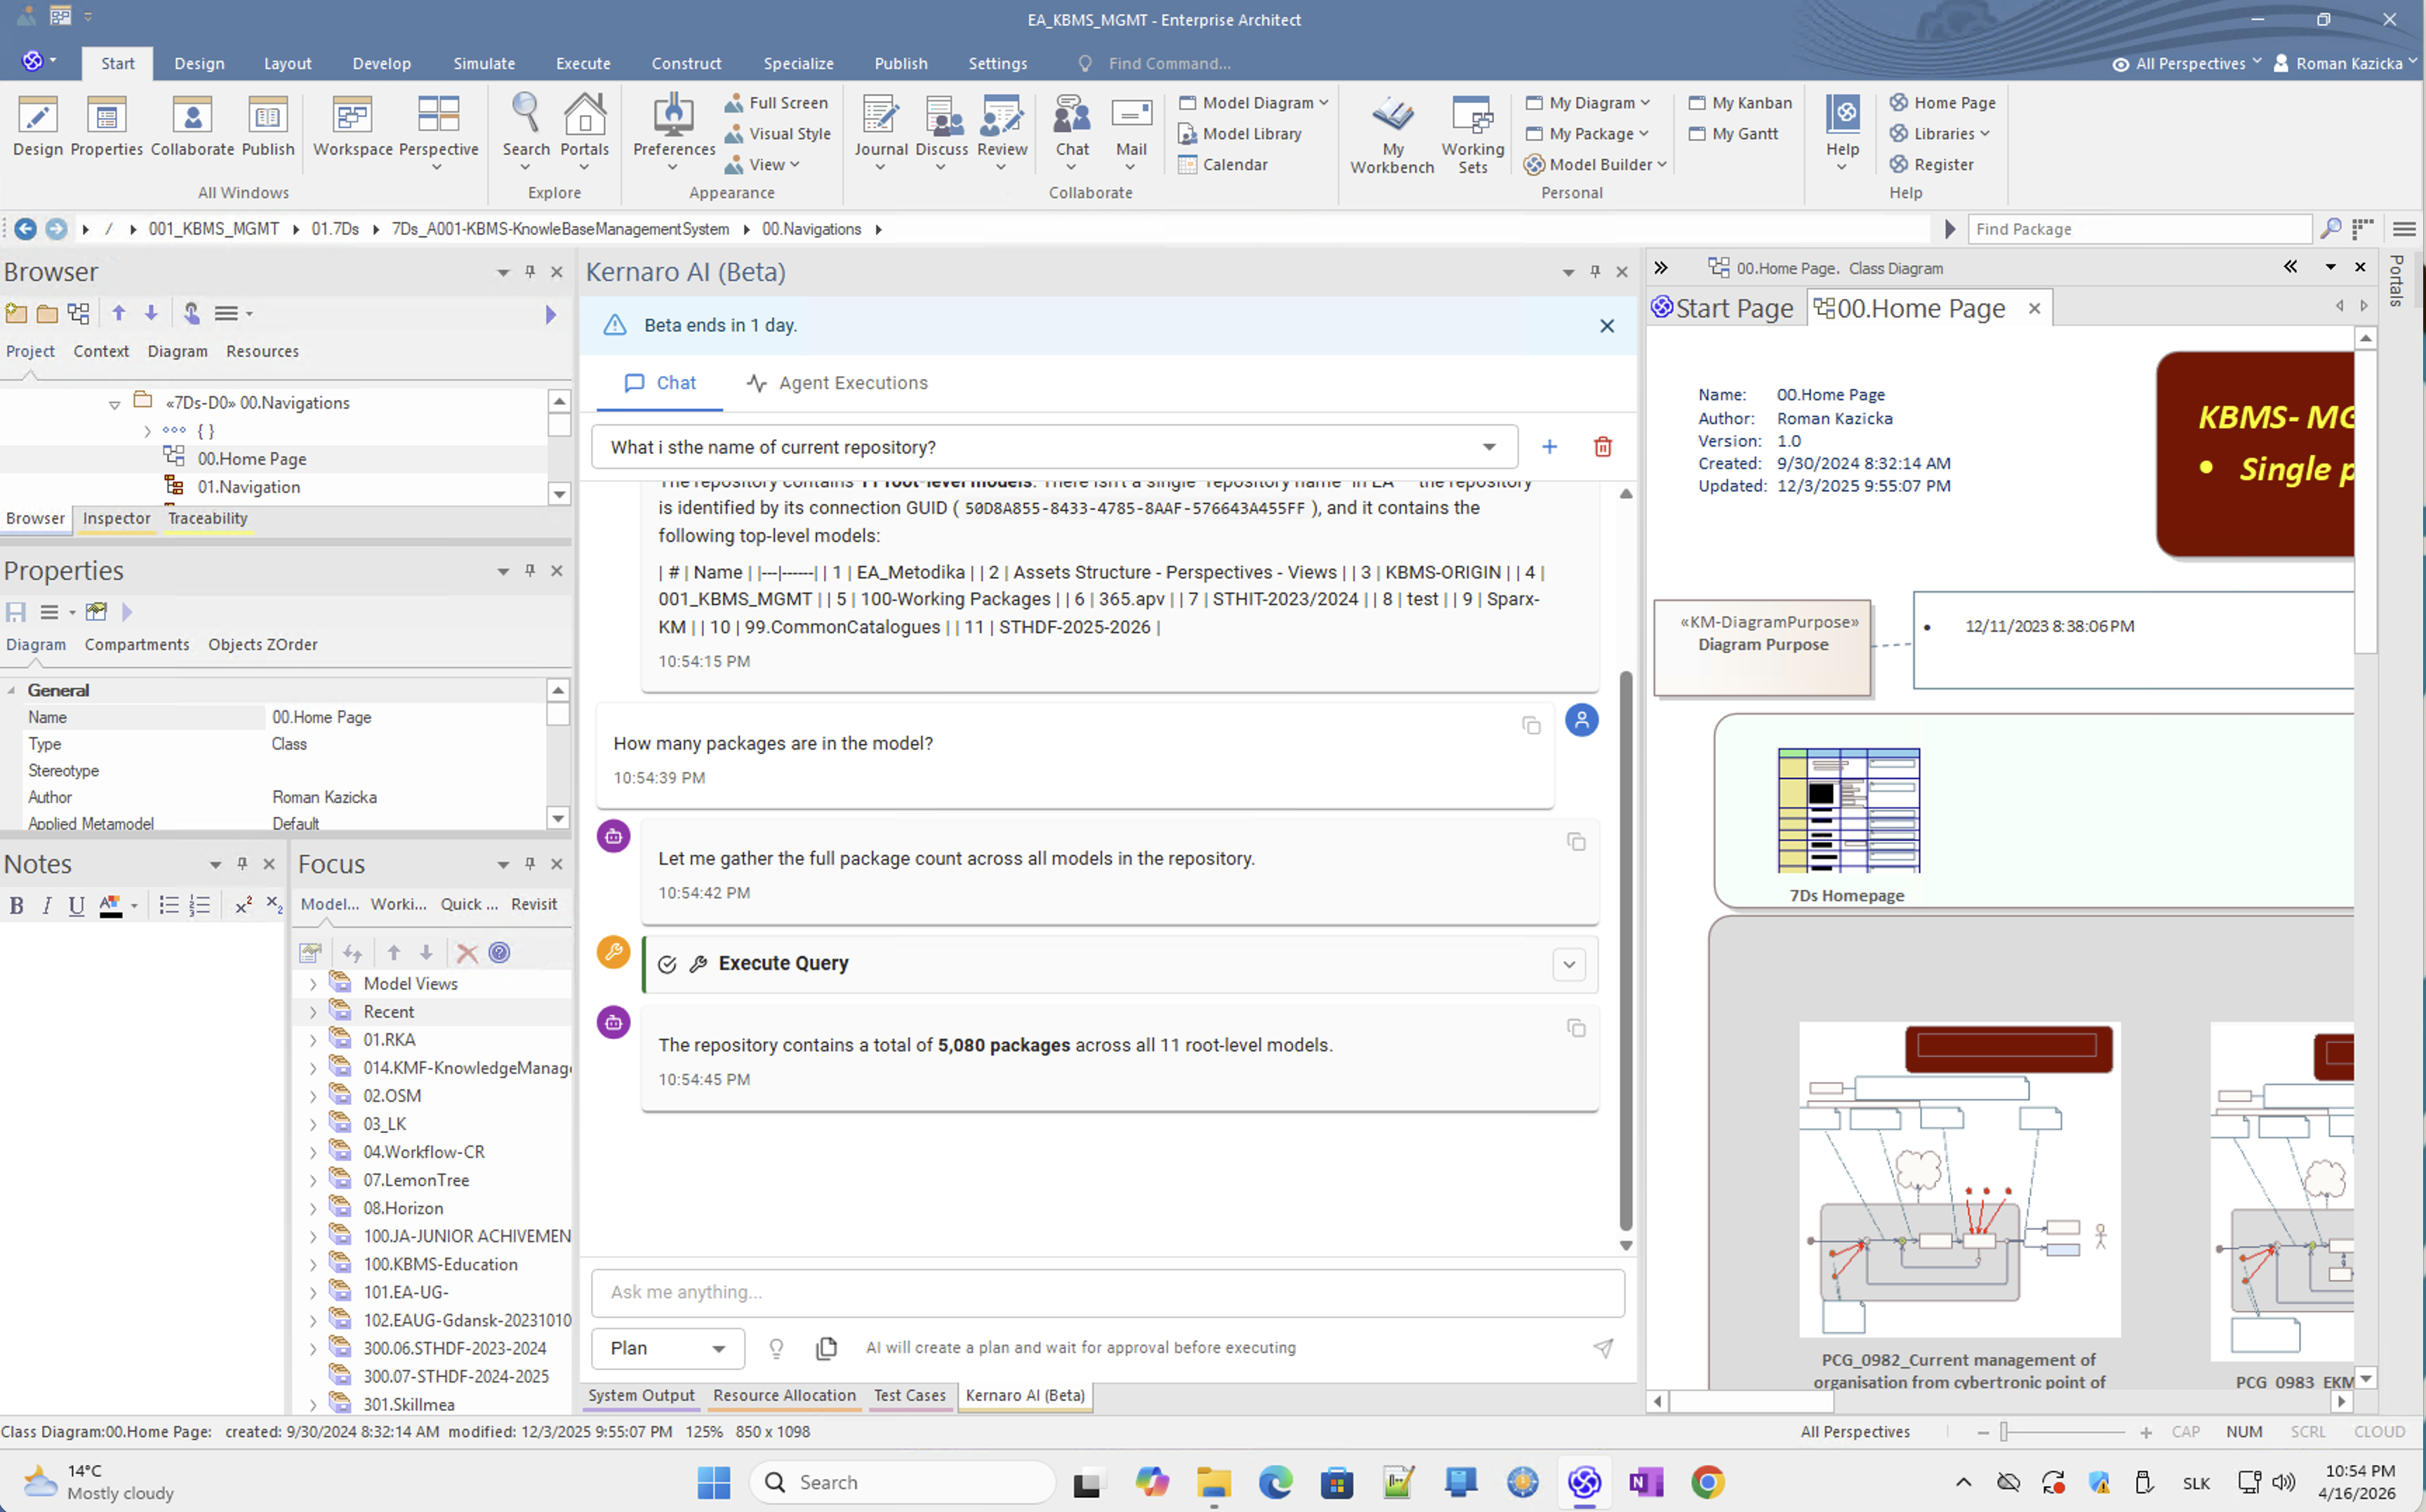Click the Bold button in Notes
Screen dimensions: 2426x1512
pyautogui.click(x=16, y=906)
